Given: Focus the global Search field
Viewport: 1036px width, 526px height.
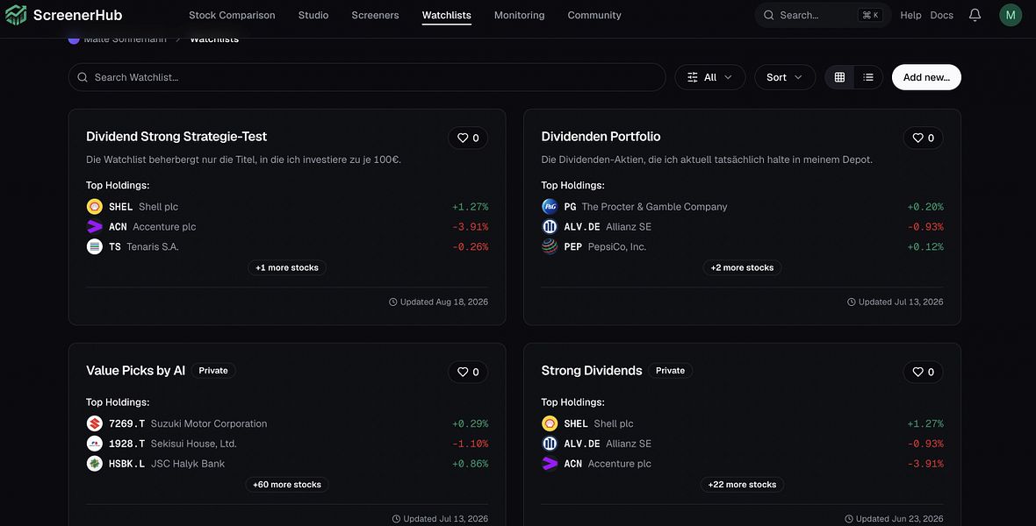Looking at the screenshot, I should pos(823,15).
